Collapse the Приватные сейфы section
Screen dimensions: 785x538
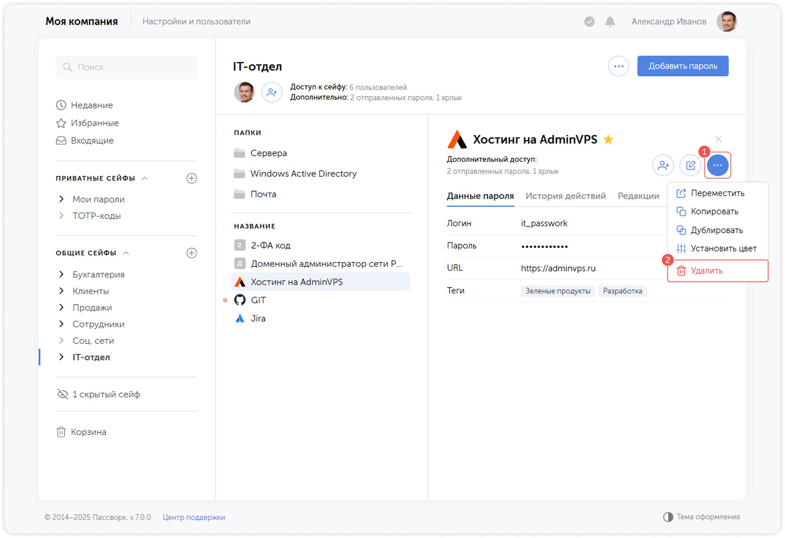coord(145,178)
